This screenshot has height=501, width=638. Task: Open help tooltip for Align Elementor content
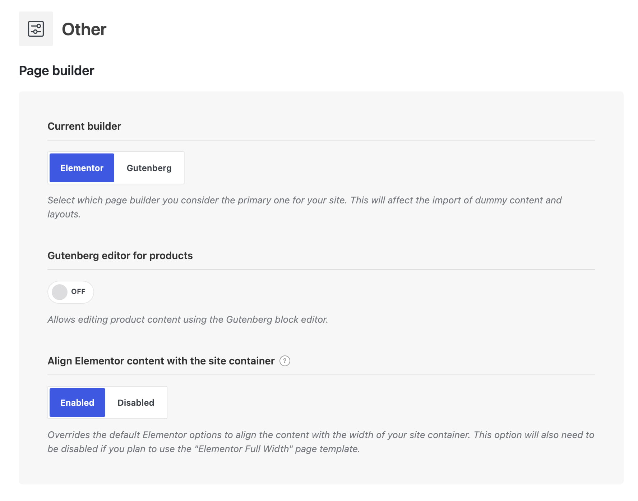[x=285, y=361]
